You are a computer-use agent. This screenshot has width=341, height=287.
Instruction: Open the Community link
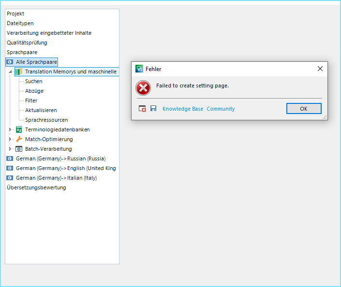(x=221, y=109)
